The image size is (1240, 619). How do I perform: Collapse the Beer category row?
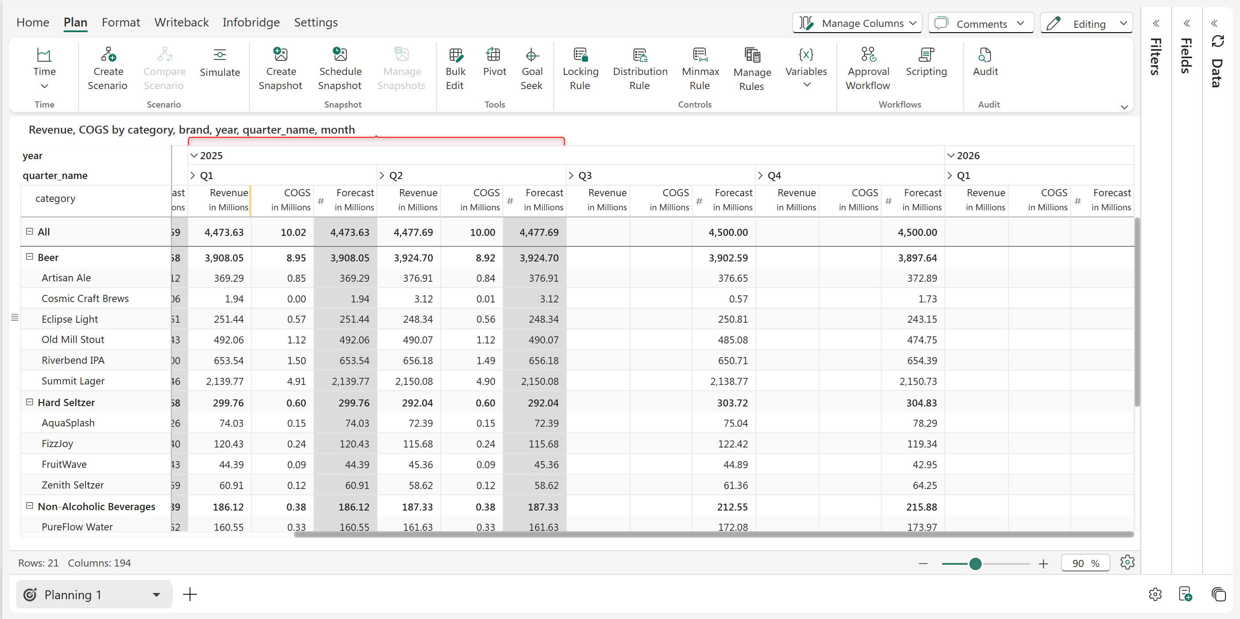(x=30, y=257)
